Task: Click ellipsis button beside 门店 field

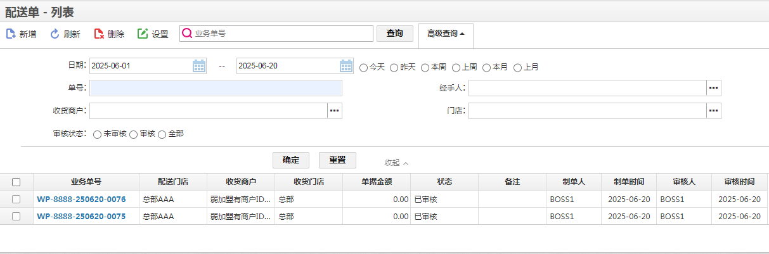Action: pos(714,111)
